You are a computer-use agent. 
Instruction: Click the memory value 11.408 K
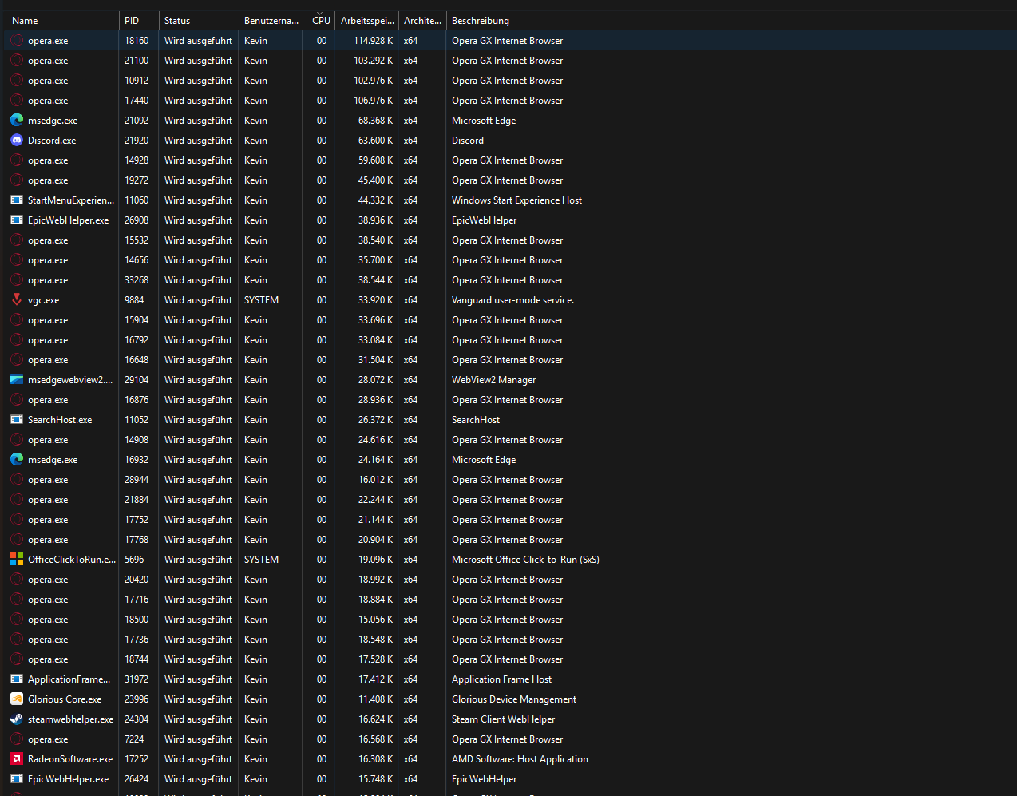[375, 699]
